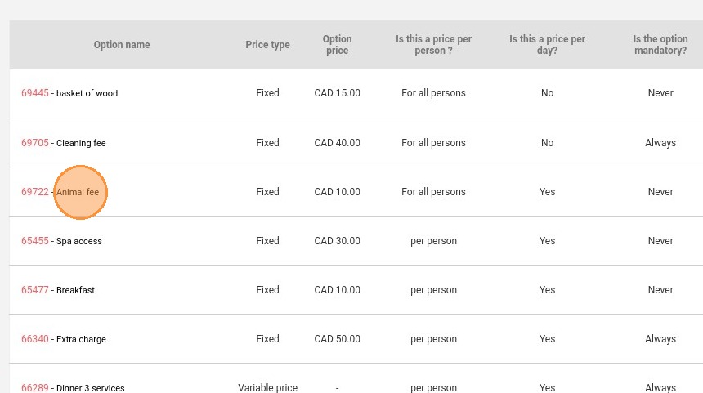Image resolution: width=703 pixels, height=393 pixels.
Task: Open the 65477 Breakfast option
Action: point(34,290)
